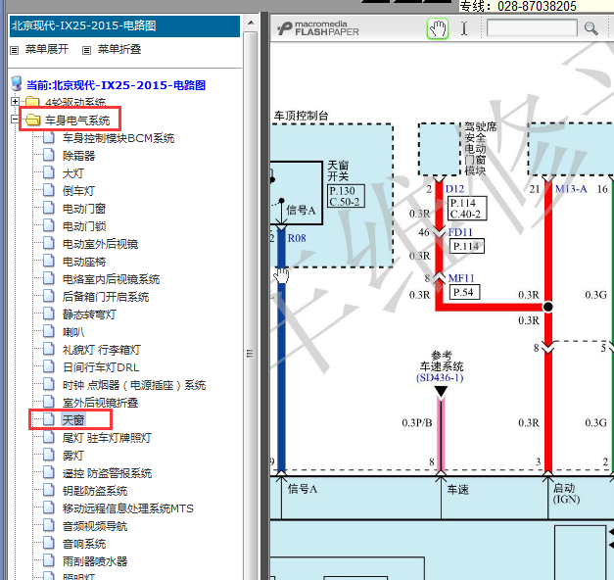
Task: Click the page icon next to 大灯
Action: click(49, 172)
